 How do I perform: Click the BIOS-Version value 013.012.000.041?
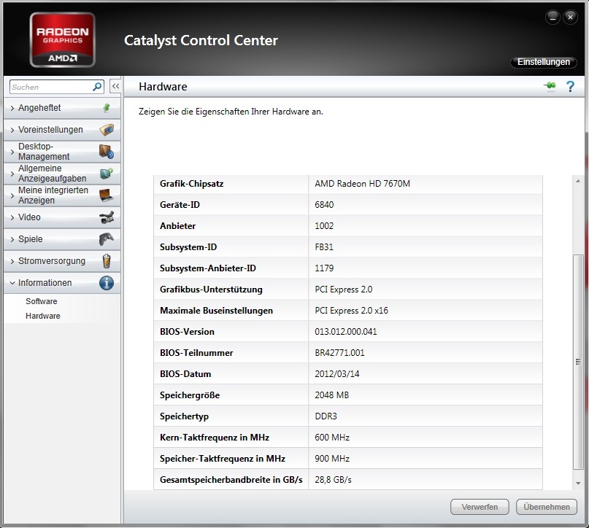pos(345,332)
